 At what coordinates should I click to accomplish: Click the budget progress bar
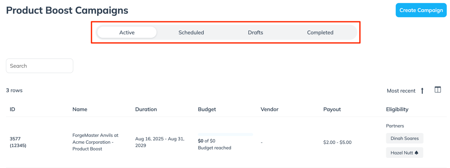coord(225,135)
